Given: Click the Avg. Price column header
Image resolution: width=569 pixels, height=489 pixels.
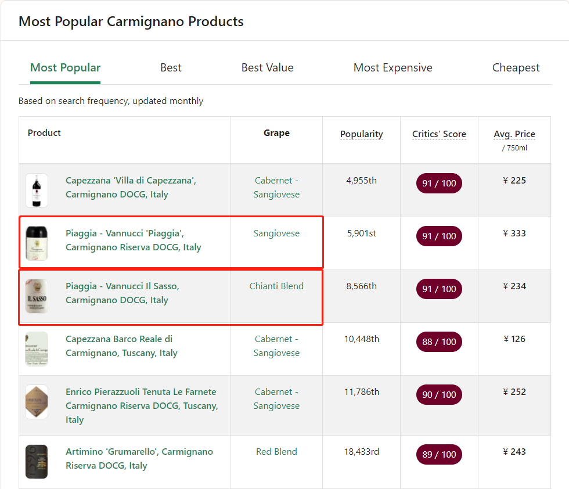Looking at the screenshot, I should click(514, 134).
